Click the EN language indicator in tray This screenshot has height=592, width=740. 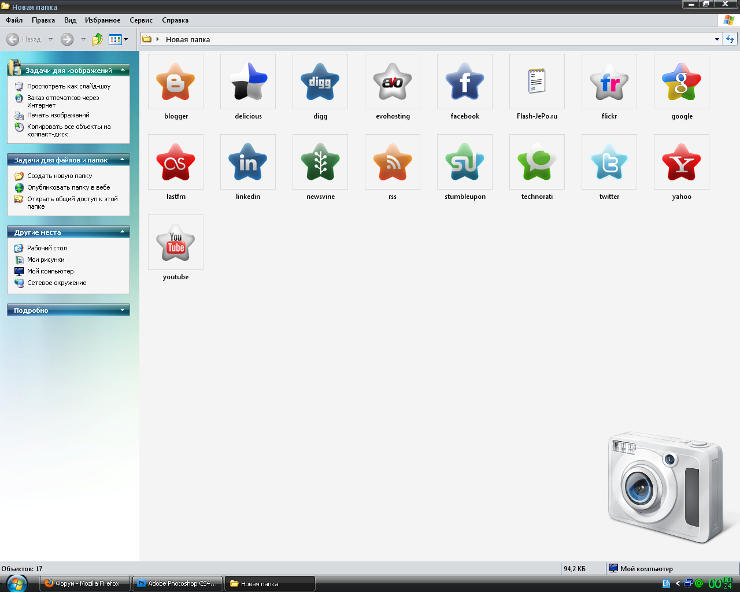coord(666,583)
